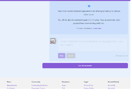Open the About Scratch footer link
Viewport: 132px width, 99px height.
12,85
